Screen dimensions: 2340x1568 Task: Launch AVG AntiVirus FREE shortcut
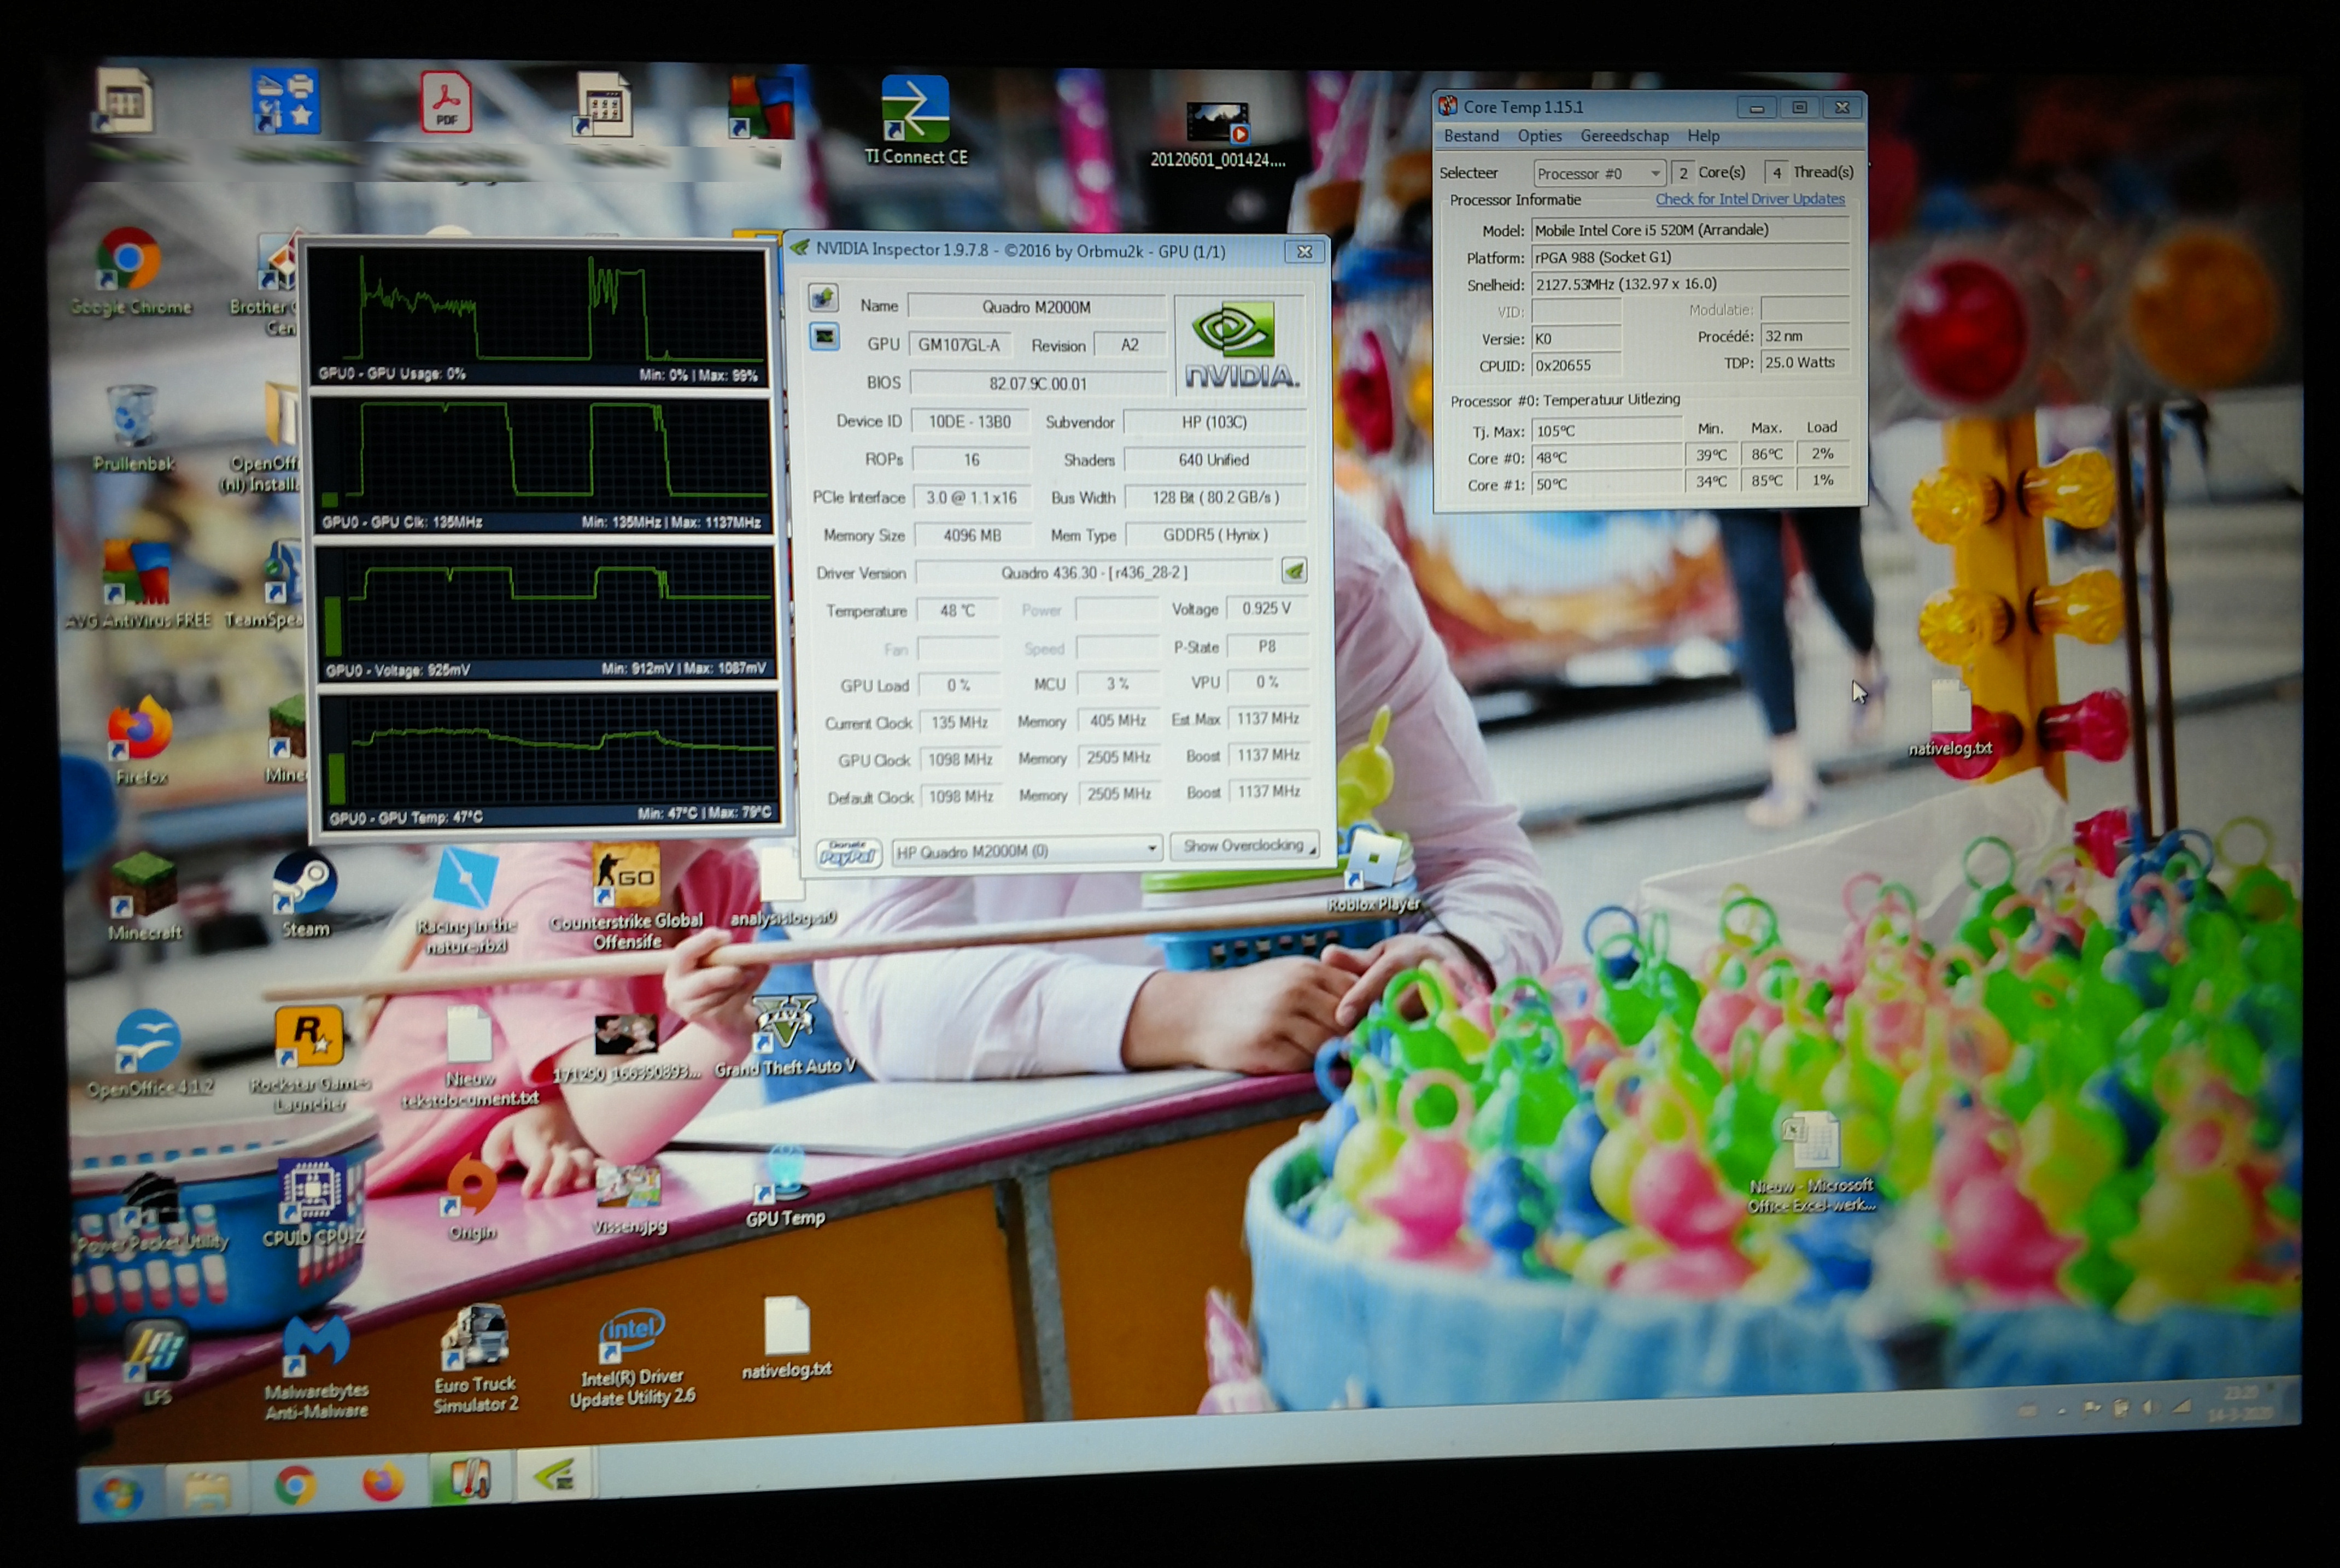(138, 583)
